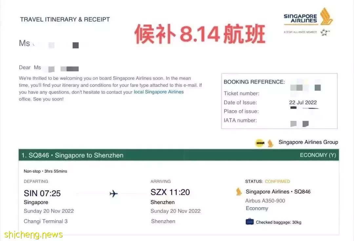
Task: Click the blue checked baggage suitcase icon
Action: tap(250, 222)
